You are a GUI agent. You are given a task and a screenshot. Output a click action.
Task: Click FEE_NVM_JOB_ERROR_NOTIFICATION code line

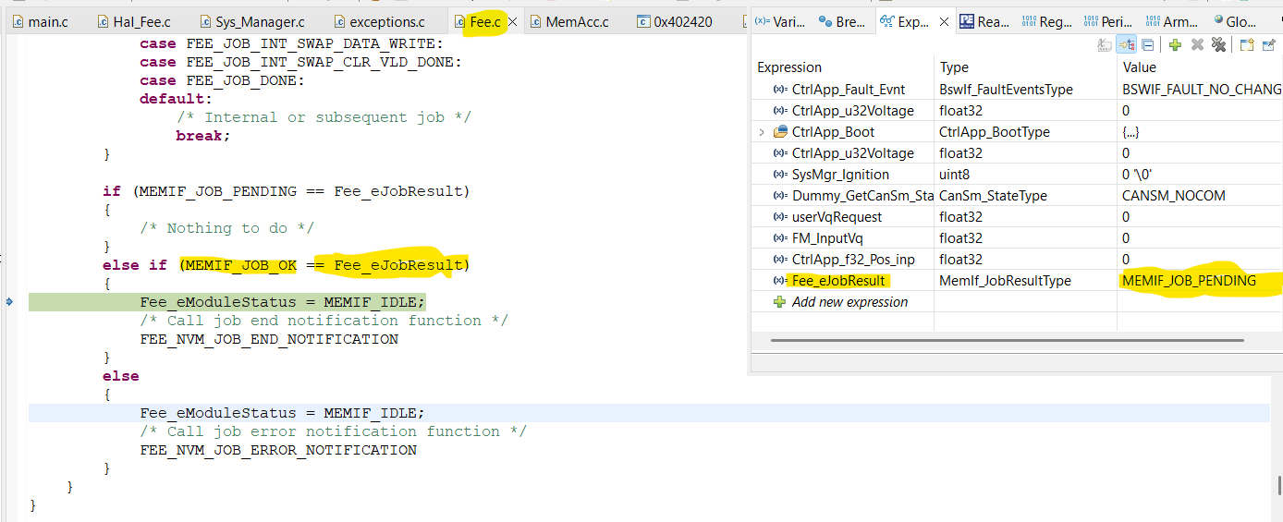[x=278, y=450]
